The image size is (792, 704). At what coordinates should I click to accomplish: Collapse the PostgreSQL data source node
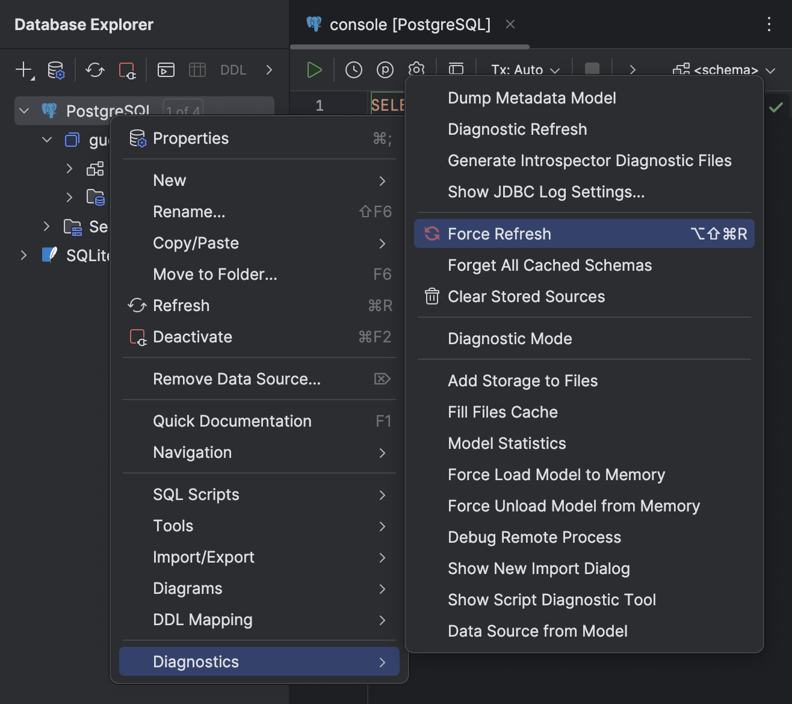pos(24,111)
